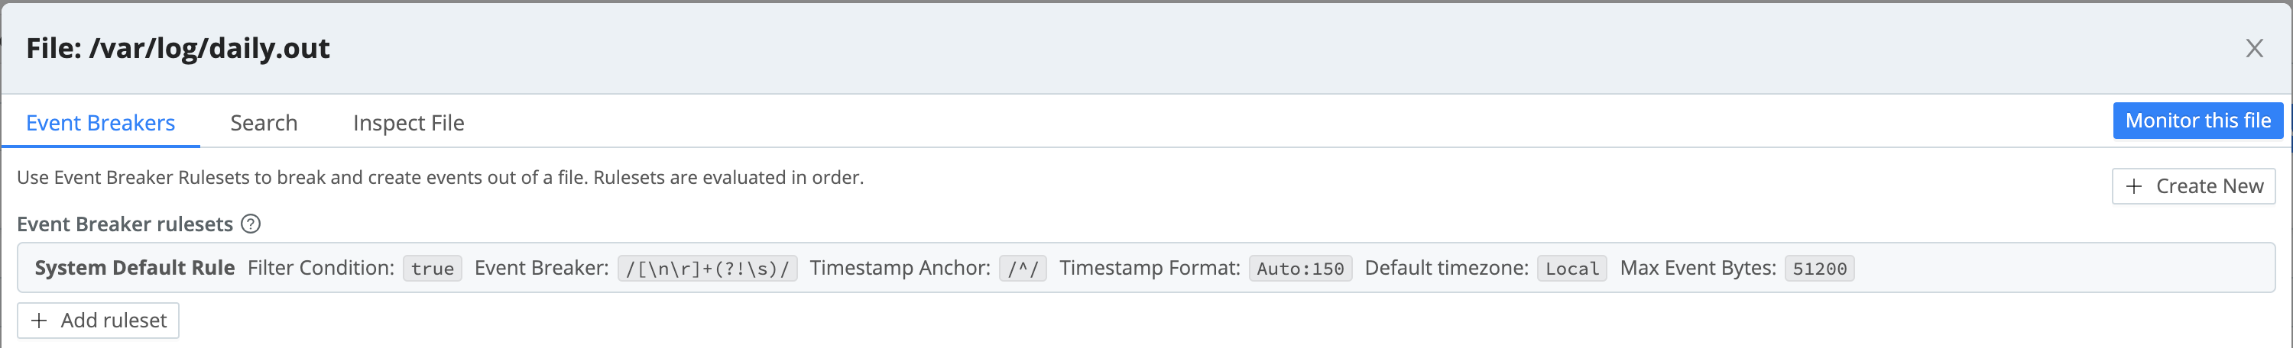Screen dimensions: 2293x348
Task: Click the plus icon in Create New
Action: point(2134,186)
